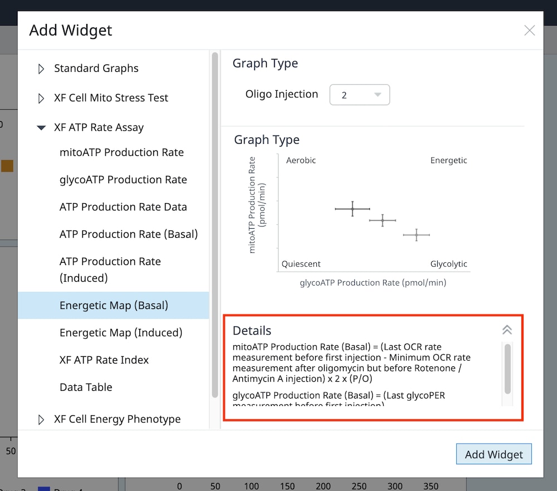Expand the XF Cell Energy Phenotype group
Viewport: 557px width, 491px height.
[x=41, y=420]
